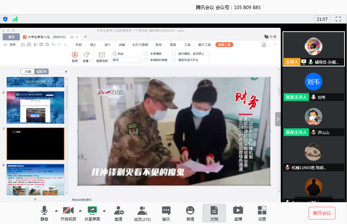Select slide 4 thumbnail in panel
The height and width of the screenshot is (224, 347).
point(35,179)
